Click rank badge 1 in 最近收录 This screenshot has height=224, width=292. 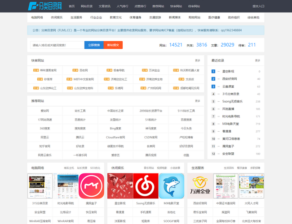(x=213, y=71)
